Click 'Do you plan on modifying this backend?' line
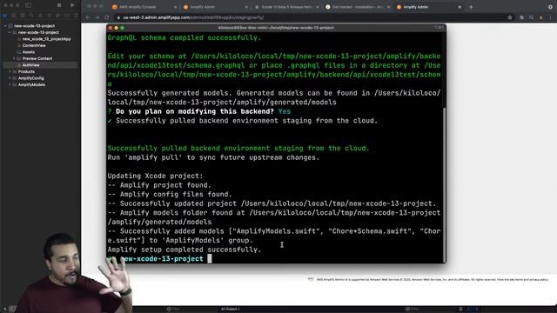Viewport: 557px width, 313px height. coord(199,111)
